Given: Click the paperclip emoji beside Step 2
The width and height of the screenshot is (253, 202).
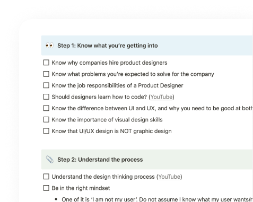Looking at the screenshot, I should pyautogui.click(x=50, y=160).
